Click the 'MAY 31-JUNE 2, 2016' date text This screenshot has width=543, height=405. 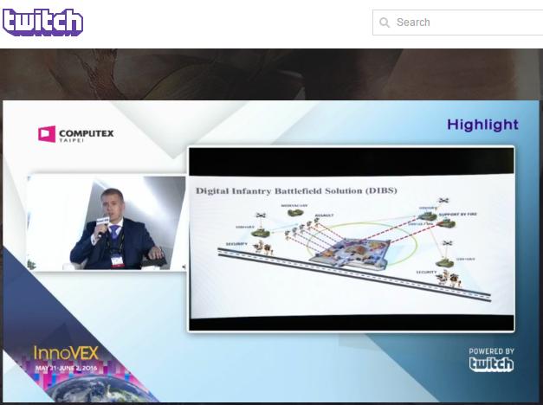66,368
